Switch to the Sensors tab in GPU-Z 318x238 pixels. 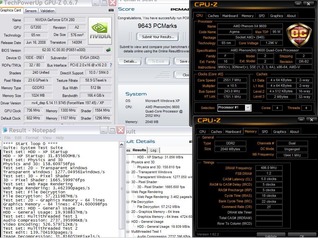tap(31, 11)
